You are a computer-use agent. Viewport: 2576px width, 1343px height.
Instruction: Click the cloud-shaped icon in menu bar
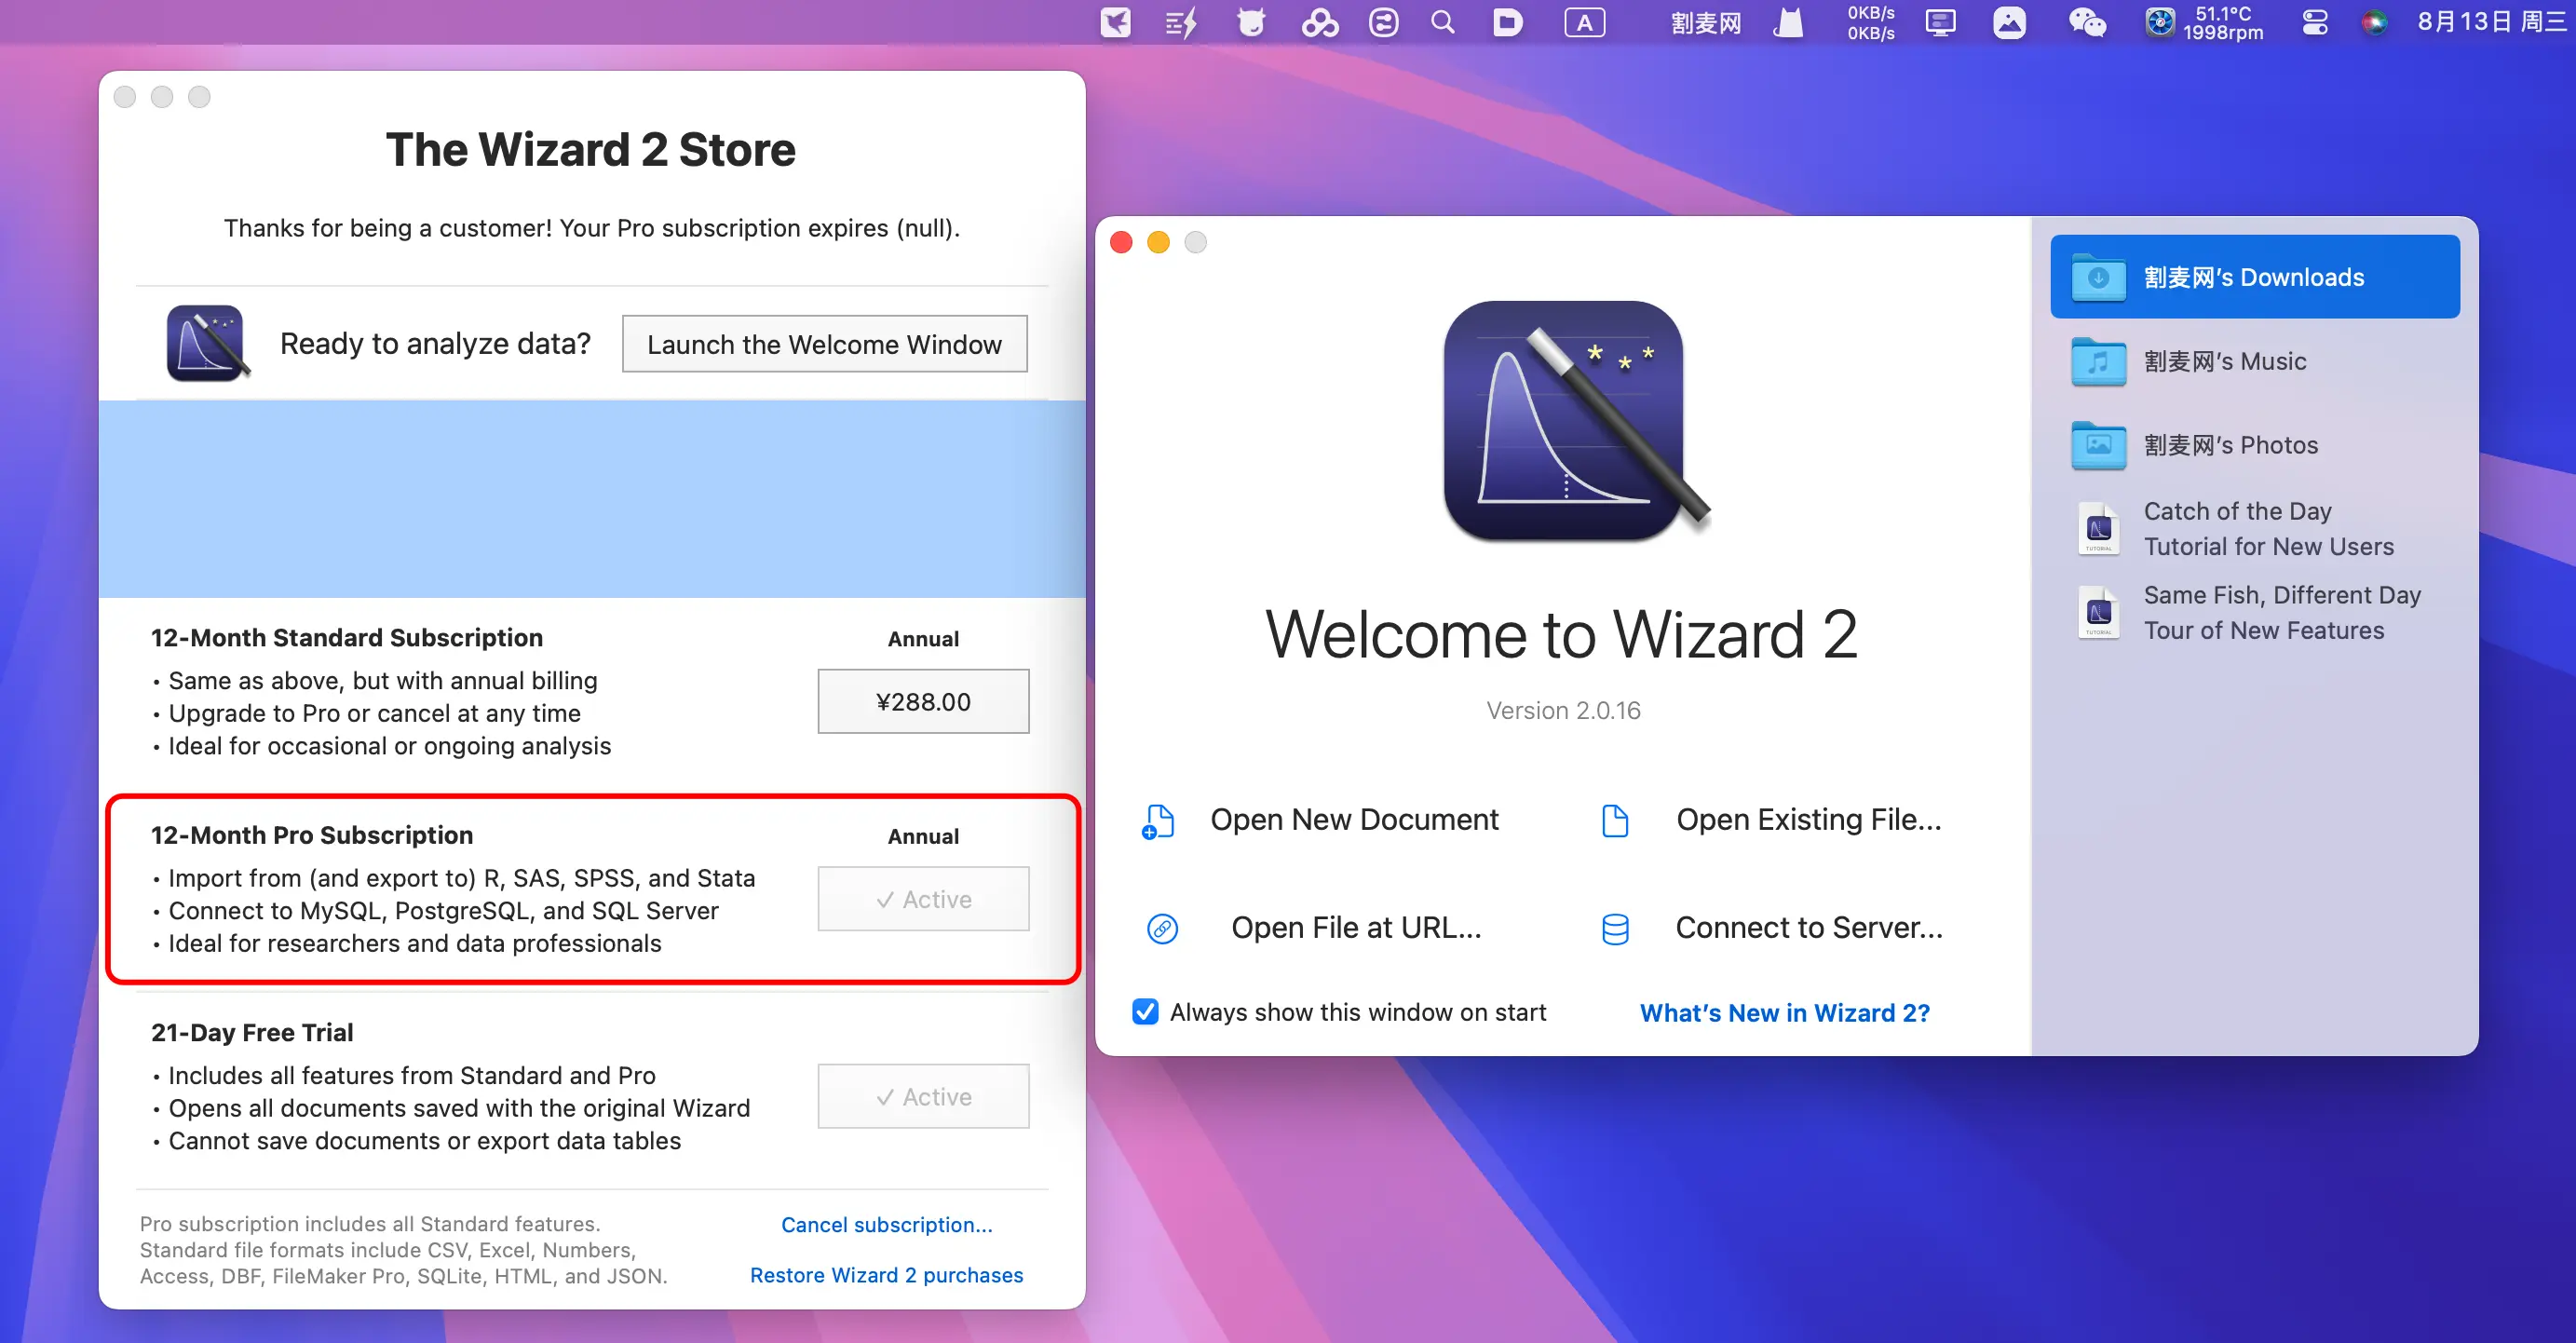tap(1319, 22)
